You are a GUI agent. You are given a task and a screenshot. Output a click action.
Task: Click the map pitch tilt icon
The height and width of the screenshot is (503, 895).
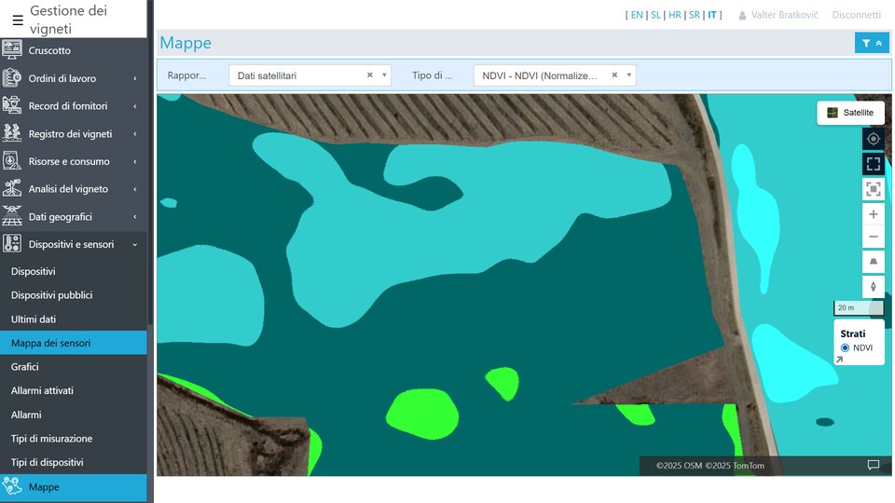873,263
